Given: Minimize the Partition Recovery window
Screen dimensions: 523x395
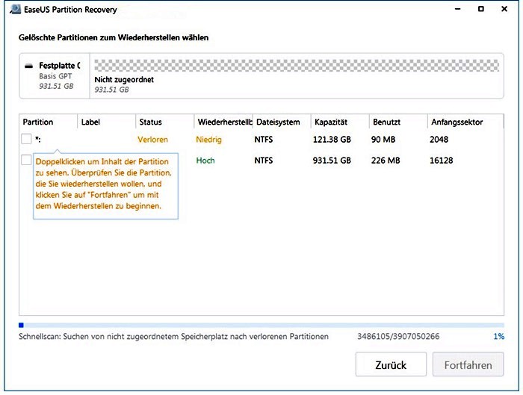Looking at the screenshot, I should tap(457, 9).
